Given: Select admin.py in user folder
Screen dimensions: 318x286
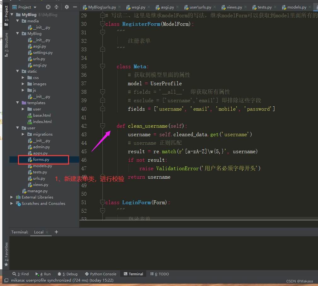Looking at the screenshot, I should [39, 147].
